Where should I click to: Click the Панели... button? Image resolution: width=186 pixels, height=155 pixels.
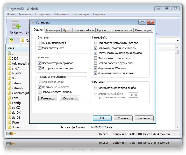(48, 98)
